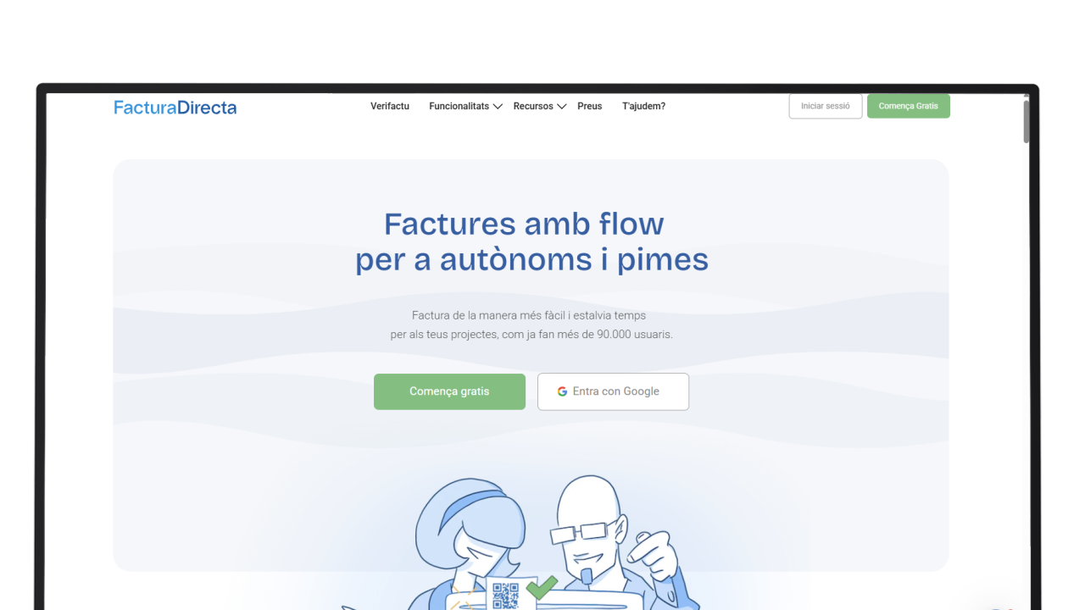Open the Preus pricing page
The height and width of the screenshot is (610, 1085).
tap(590, 106)
